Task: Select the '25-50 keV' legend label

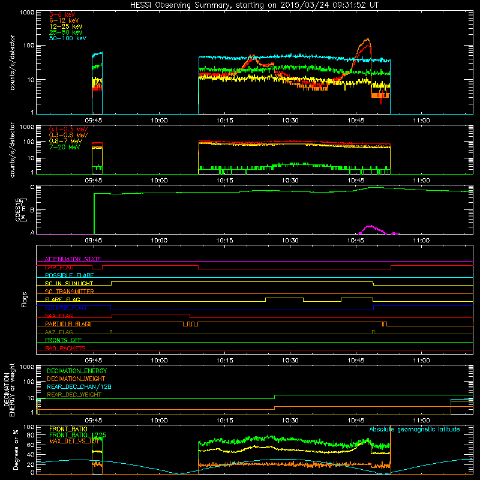Action: click(x=66, y=32)
